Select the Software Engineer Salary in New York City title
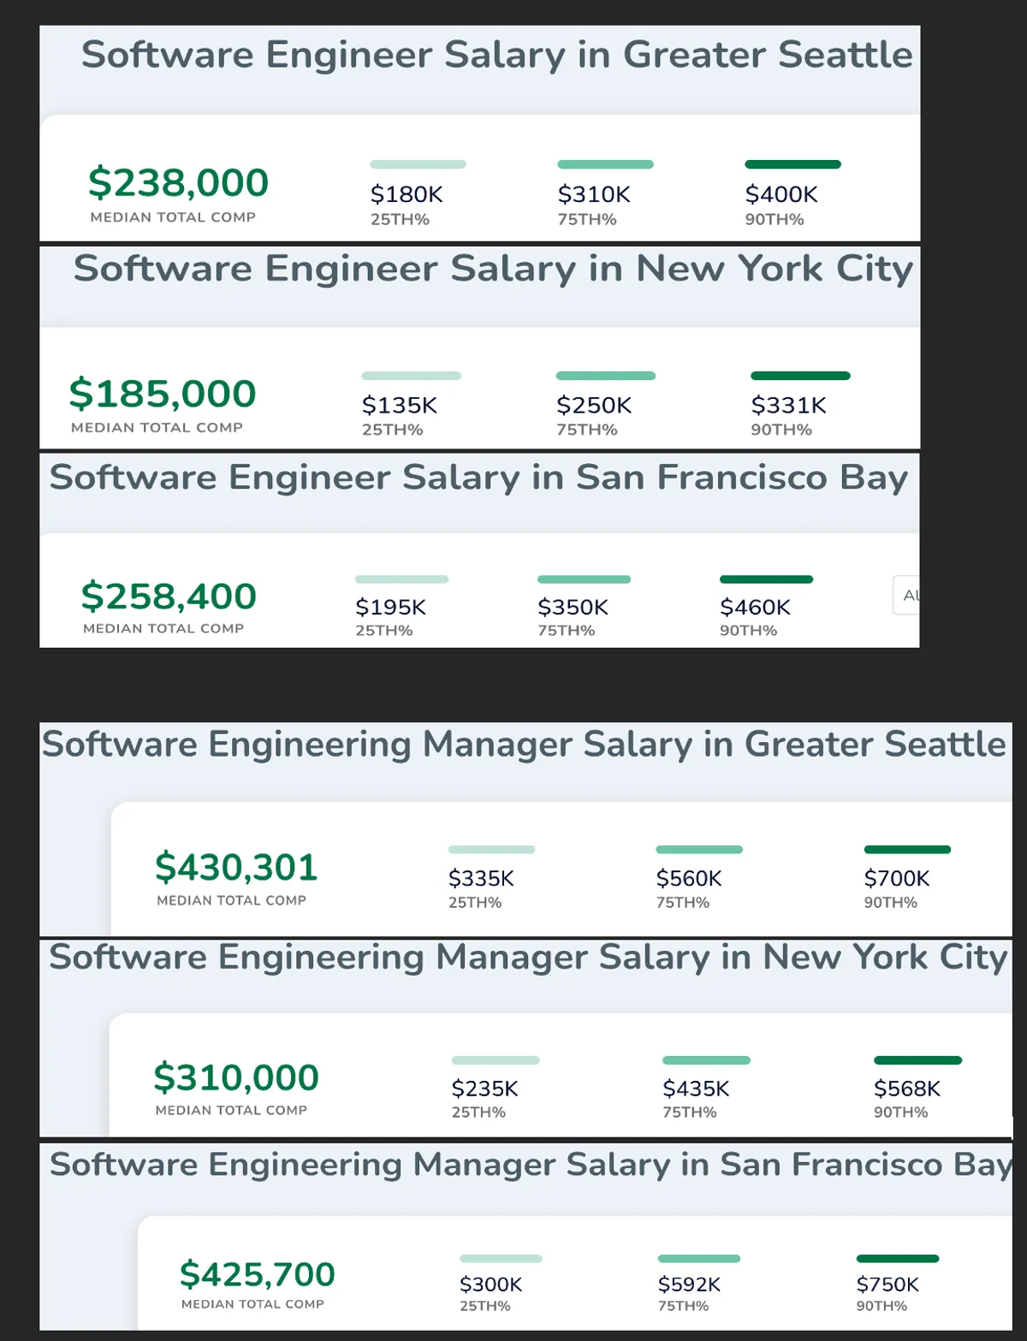The height and width of the screenshot is (1341, 1027). 493,269
